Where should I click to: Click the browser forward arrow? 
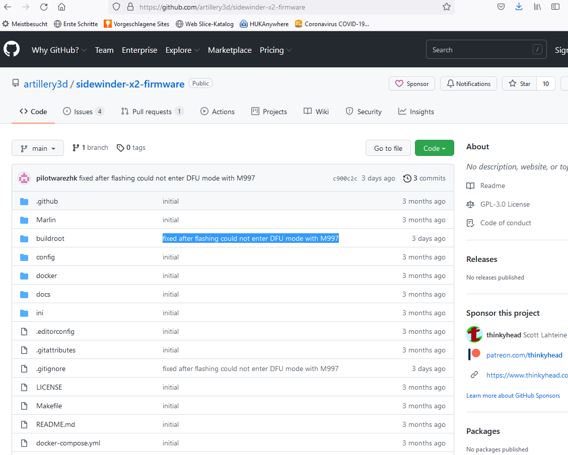pyautogui.click(x=25, y=7)
